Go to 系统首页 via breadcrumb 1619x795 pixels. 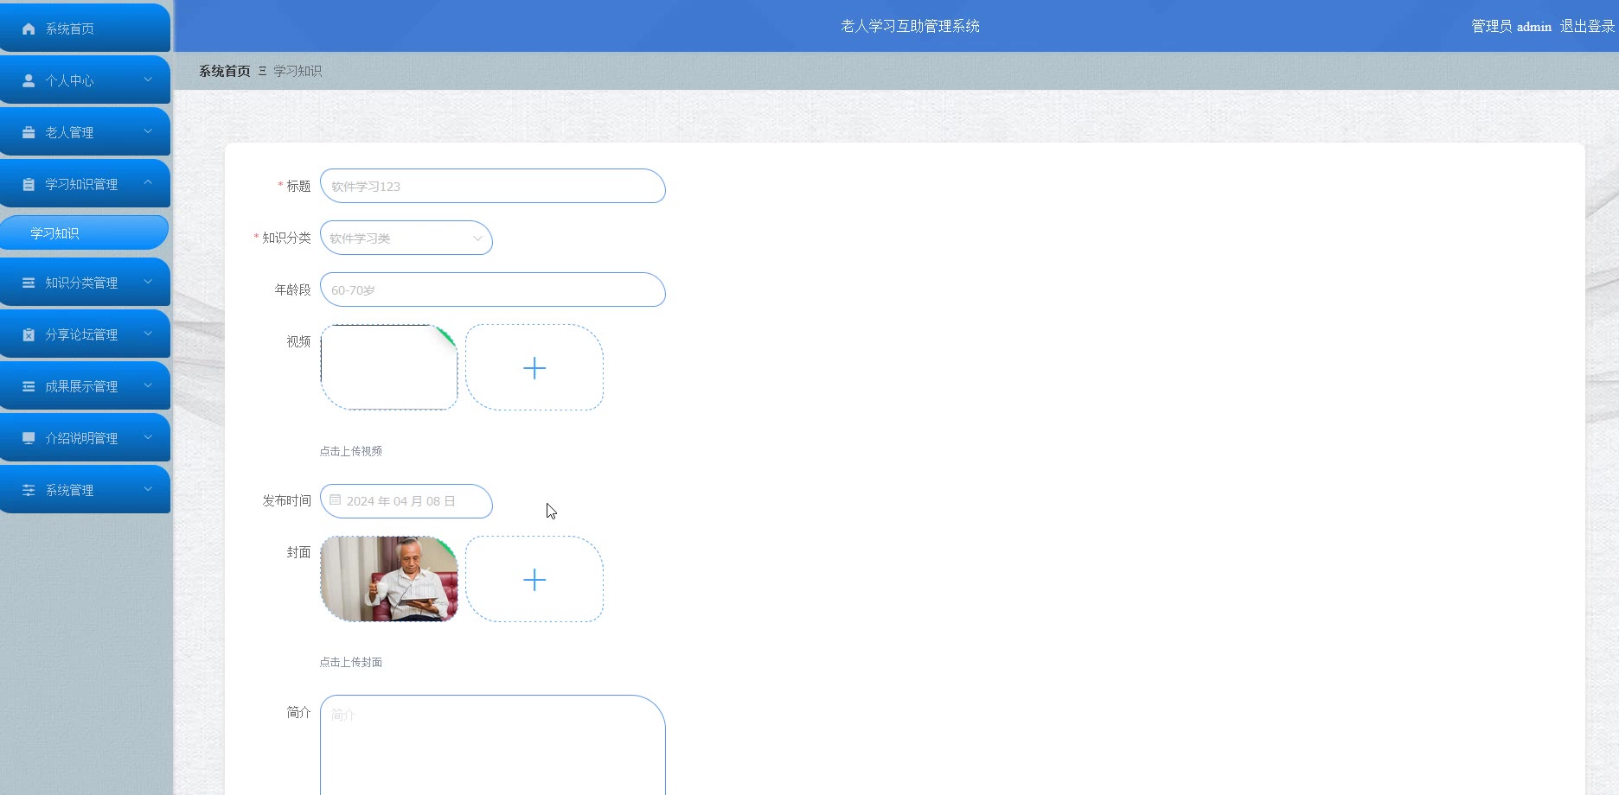(225, 71)
